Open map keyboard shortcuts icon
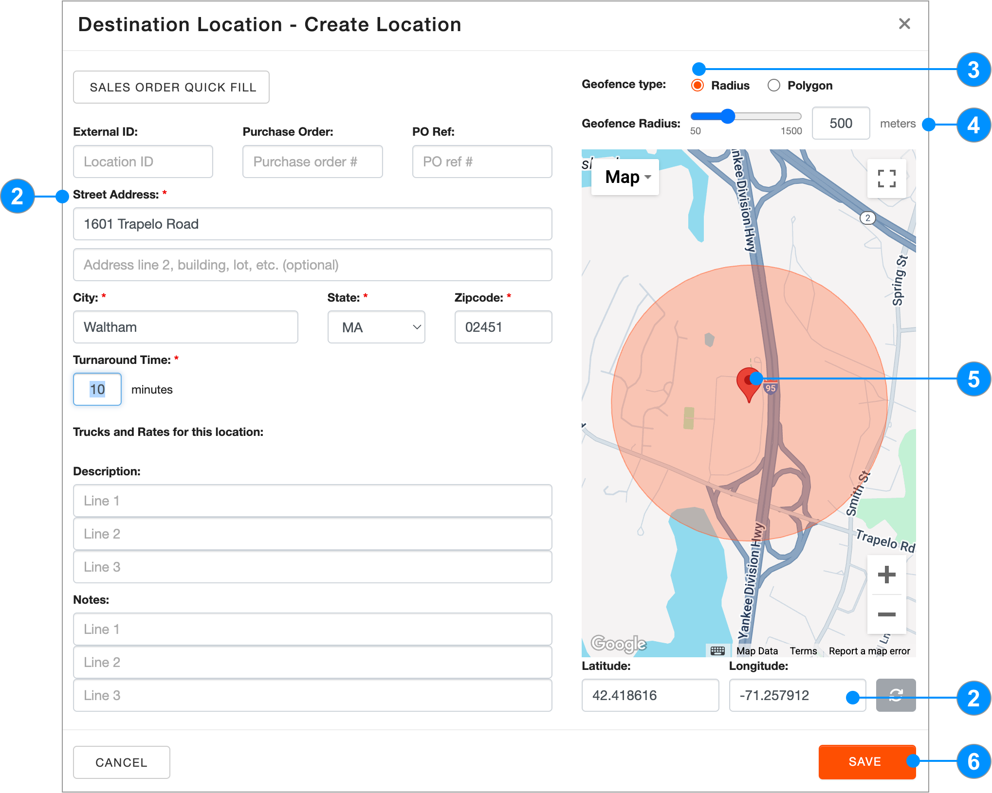 (x=717, y=651)
